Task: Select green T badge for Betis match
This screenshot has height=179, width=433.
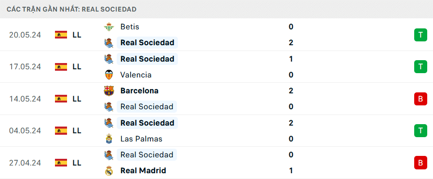Action: click(x=420, y=35)
